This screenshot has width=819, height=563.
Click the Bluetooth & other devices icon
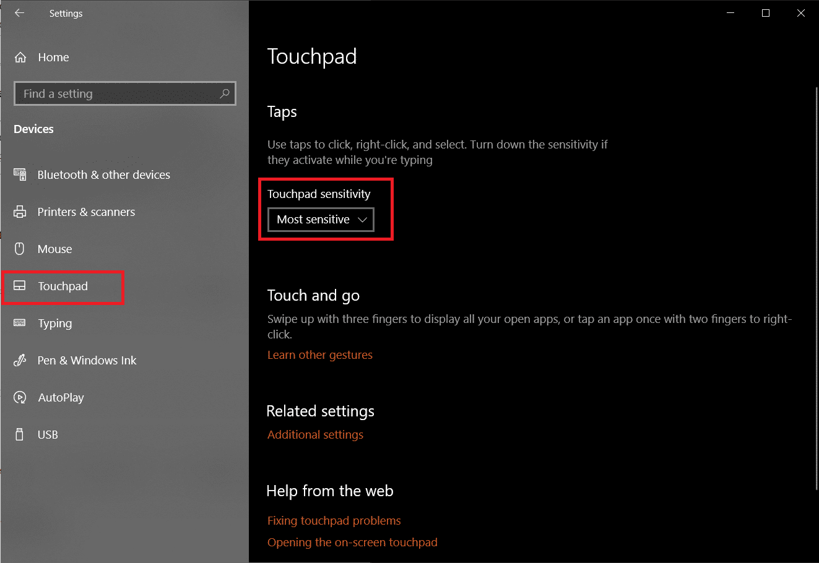(20, 174)
